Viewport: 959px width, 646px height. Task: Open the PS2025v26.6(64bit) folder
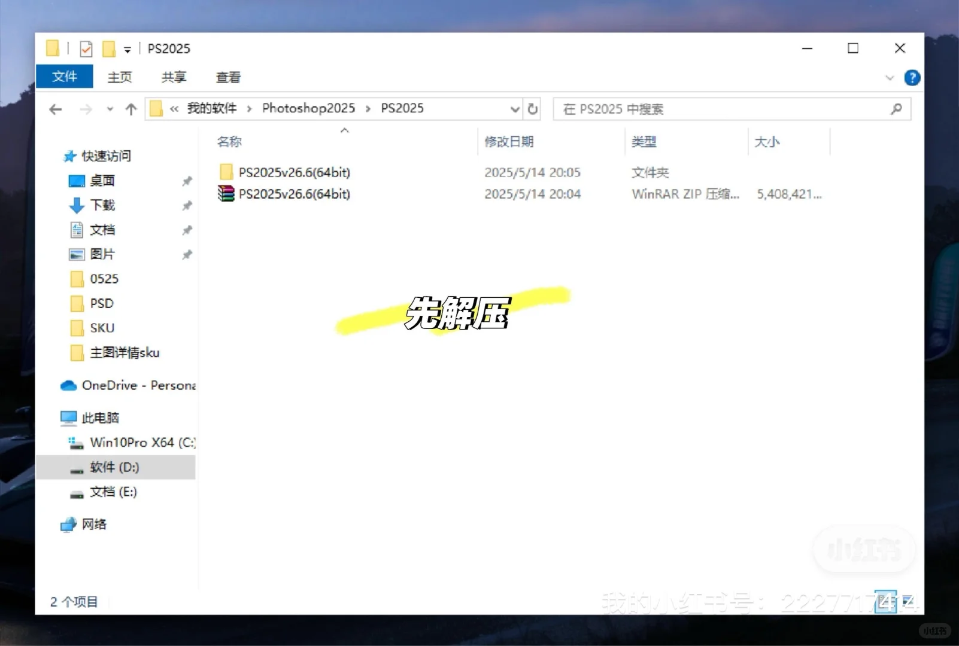(295, 172)
